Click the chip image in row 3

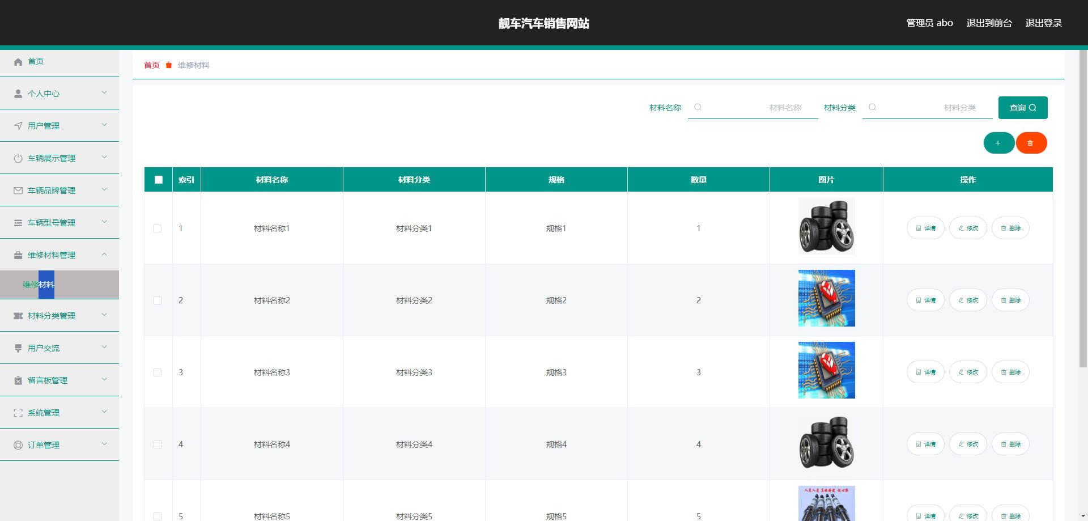tap(826, 370)
